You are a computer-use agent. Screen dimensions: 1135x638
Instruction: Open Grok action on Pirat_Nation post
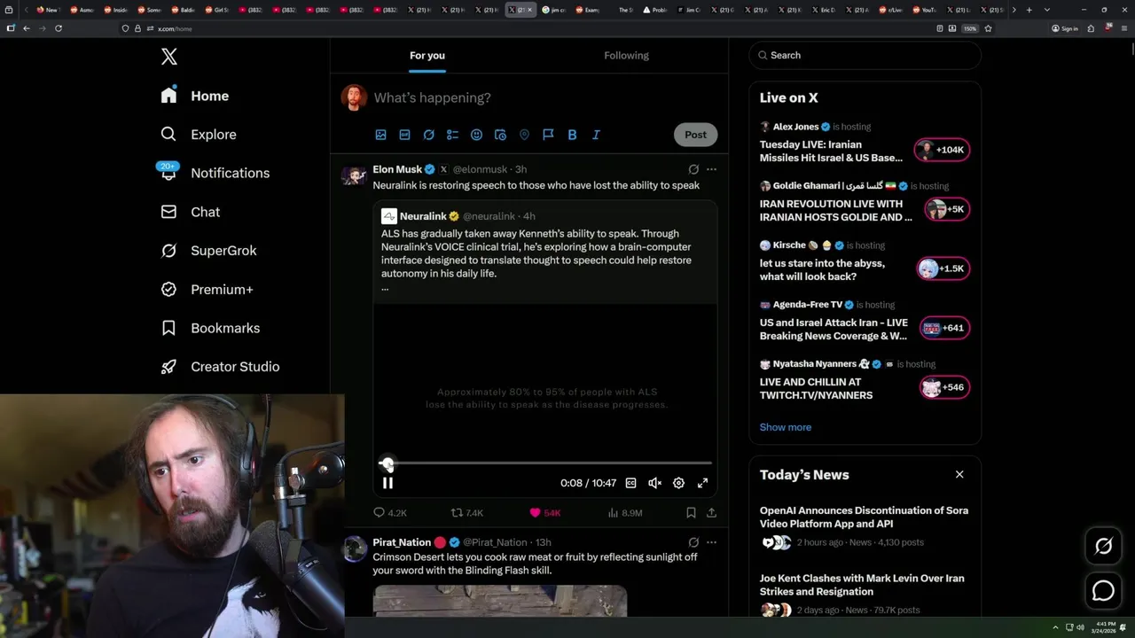point(693,542)
